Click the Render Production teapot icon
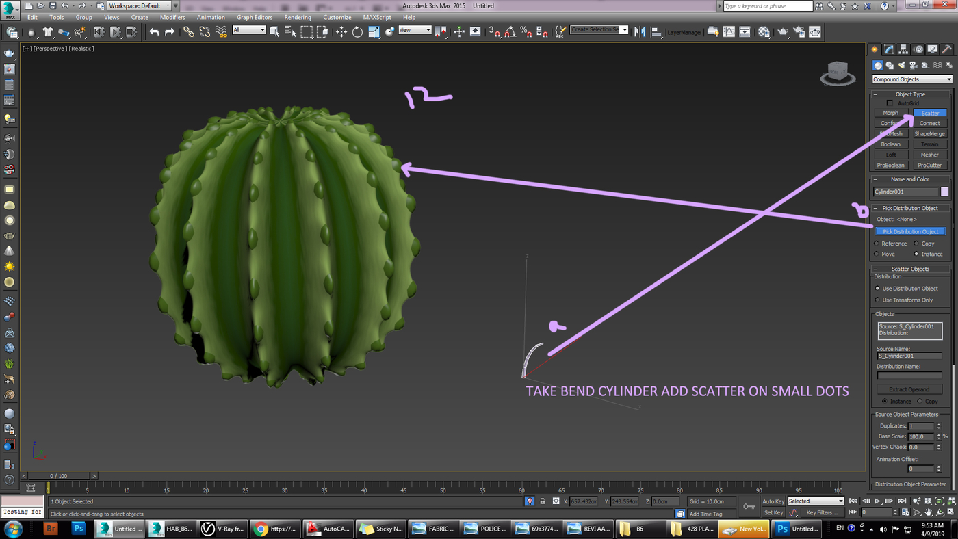Image resolution: width=958 pixels, height=539 pixels. pyautogui.click(x=815, y=31)
